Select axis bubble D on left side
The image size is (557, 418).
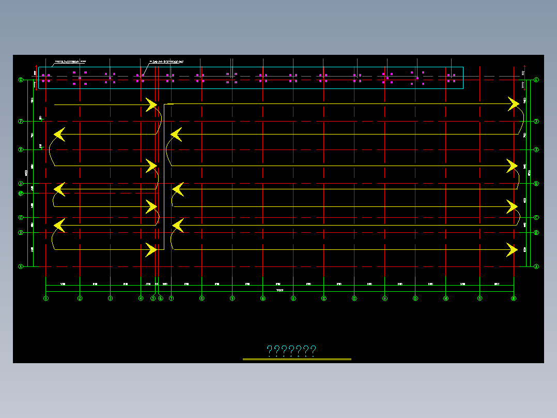click(x=21, y=184)
